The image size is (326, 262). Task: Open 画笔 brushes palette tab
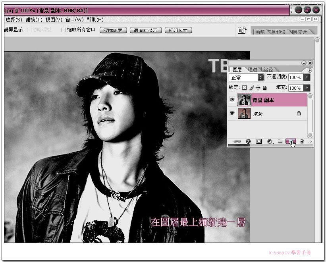(x=259, y=32)
